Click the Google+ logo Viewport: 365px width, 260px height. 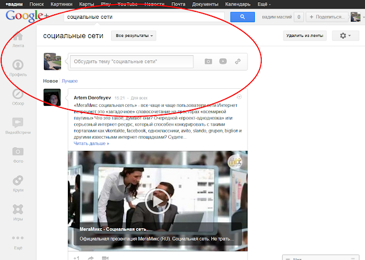[27, 16]
